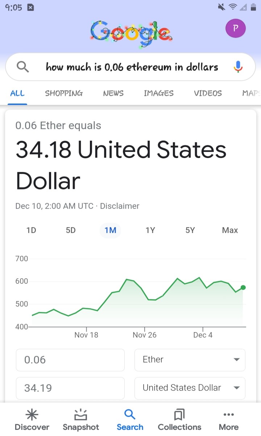Viewport: 261px width, 436px height.
Task: Open the More menu with three dots
Action: click(229, 420)
